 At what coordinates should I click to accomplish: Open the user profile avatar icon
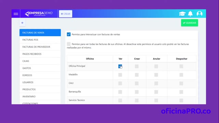point(199,14)
